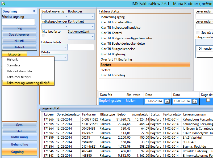
Task: Select status Klar Til Fordeling
Action: pos(145,75)
